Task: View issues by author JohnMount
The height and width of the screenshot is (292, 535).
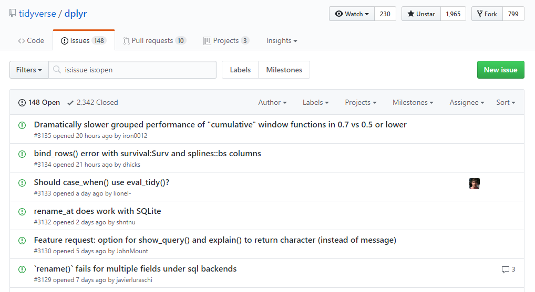Action: click(x=132, y=251)
